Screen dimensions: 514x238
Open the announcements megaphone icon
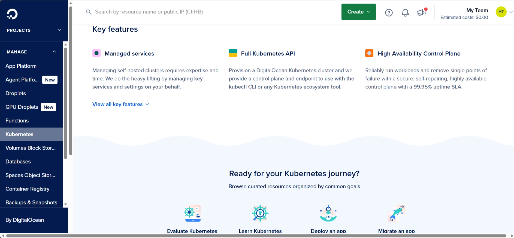422,12
